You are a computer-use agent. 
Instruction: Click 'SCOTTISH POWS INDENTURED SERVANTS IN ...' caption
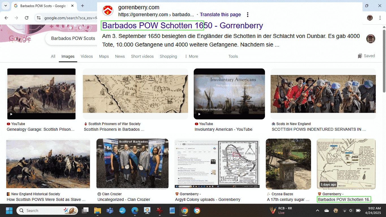coord(319,129)
